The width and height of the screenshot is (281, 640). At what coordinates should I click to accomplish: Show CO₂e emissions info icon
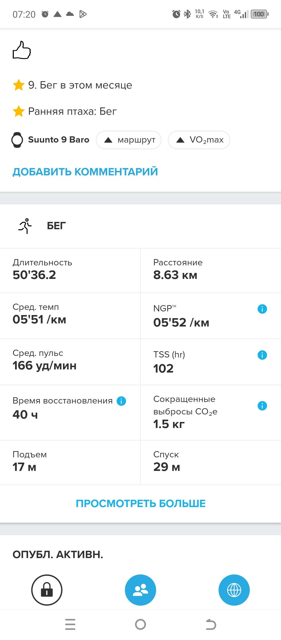point(262,406)
